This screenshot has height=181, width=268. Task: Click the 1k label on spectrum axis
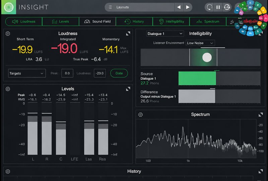188,161
